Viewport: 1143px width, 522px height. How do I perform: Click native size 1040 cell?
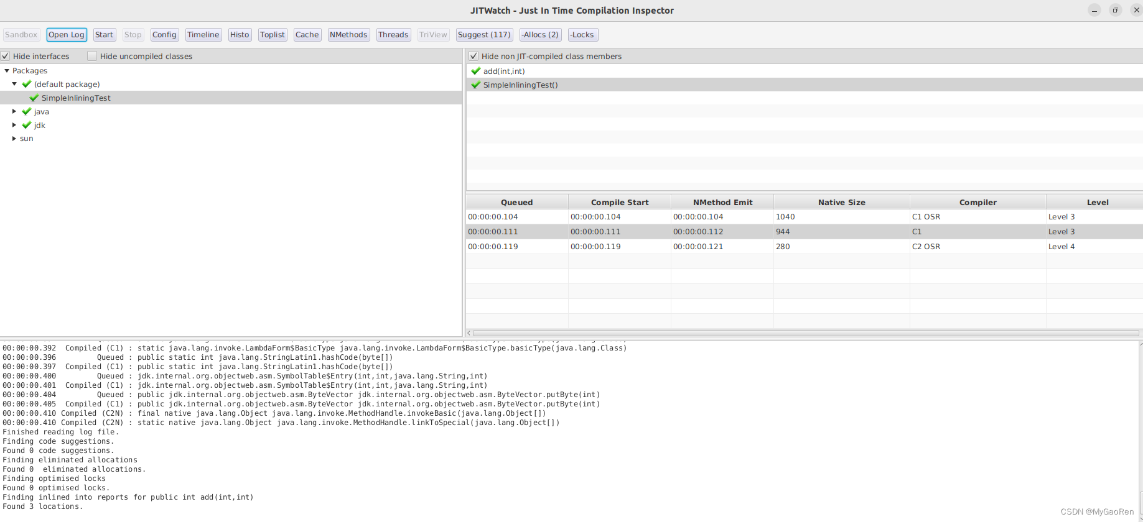[842, 217]
